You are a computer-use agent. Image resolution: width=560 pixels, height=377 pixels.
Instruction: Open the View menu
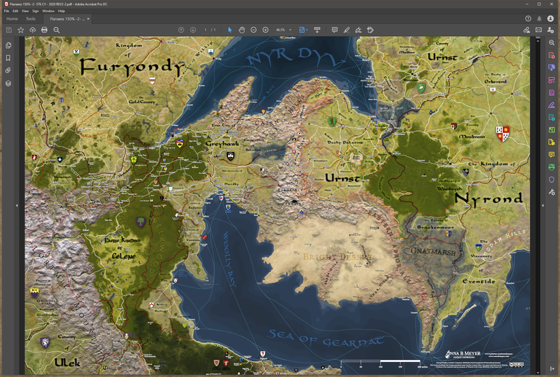(25, 11)
